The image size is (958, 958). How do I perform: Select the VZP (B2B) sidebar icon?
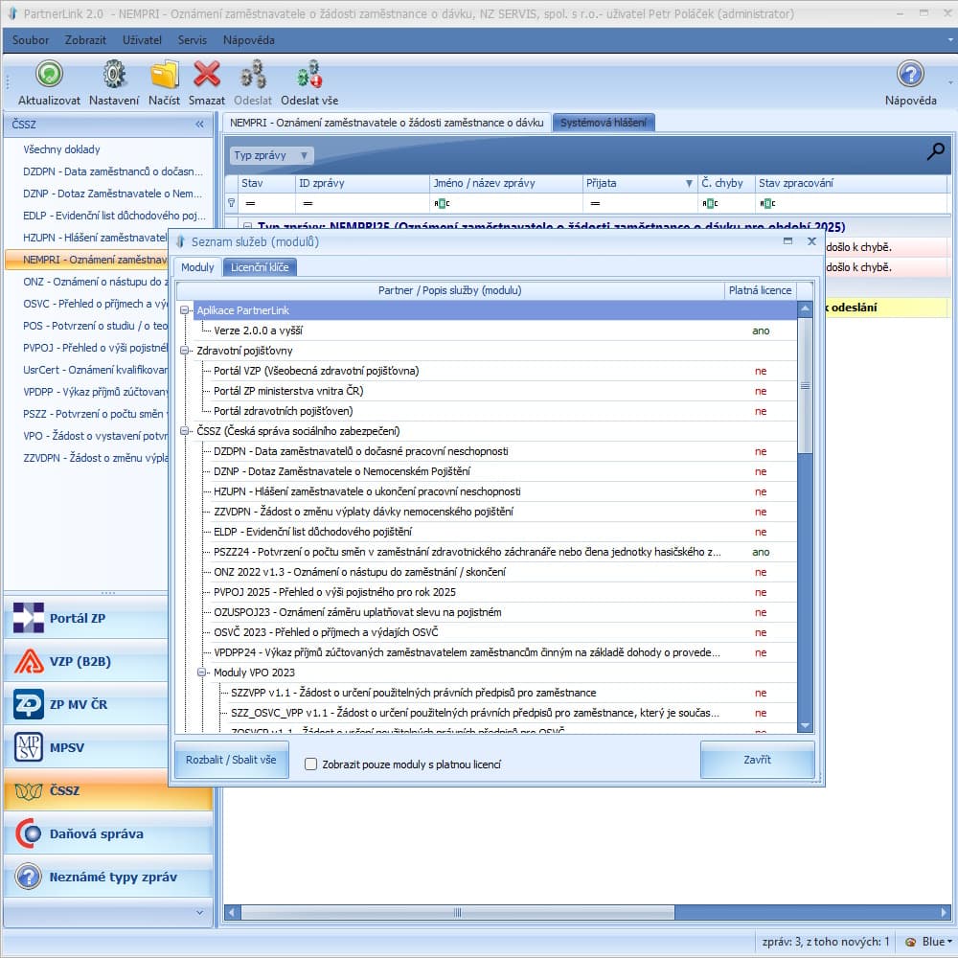tap(28, 661)
